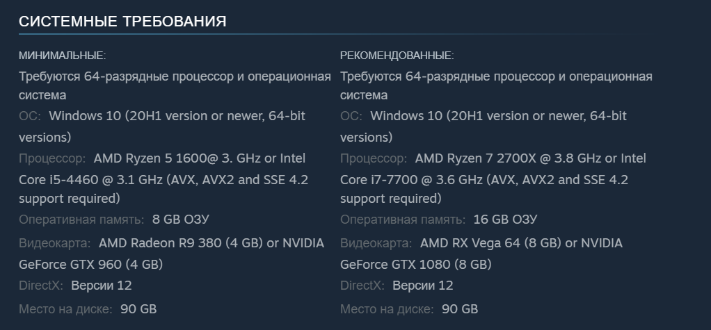Click the recommended Процессор label

pyautogui.click(x=374, y=158)
